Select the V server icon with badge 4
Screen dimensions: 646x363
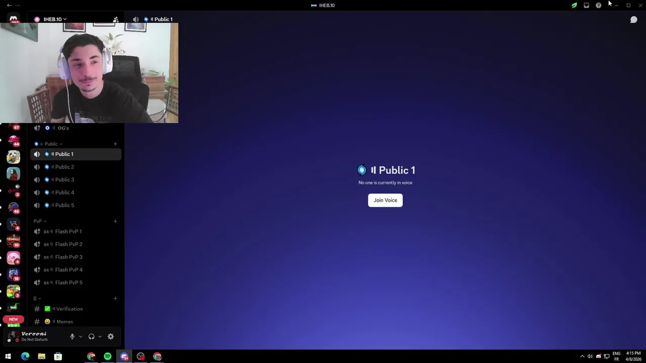click(x=14, y=224)
